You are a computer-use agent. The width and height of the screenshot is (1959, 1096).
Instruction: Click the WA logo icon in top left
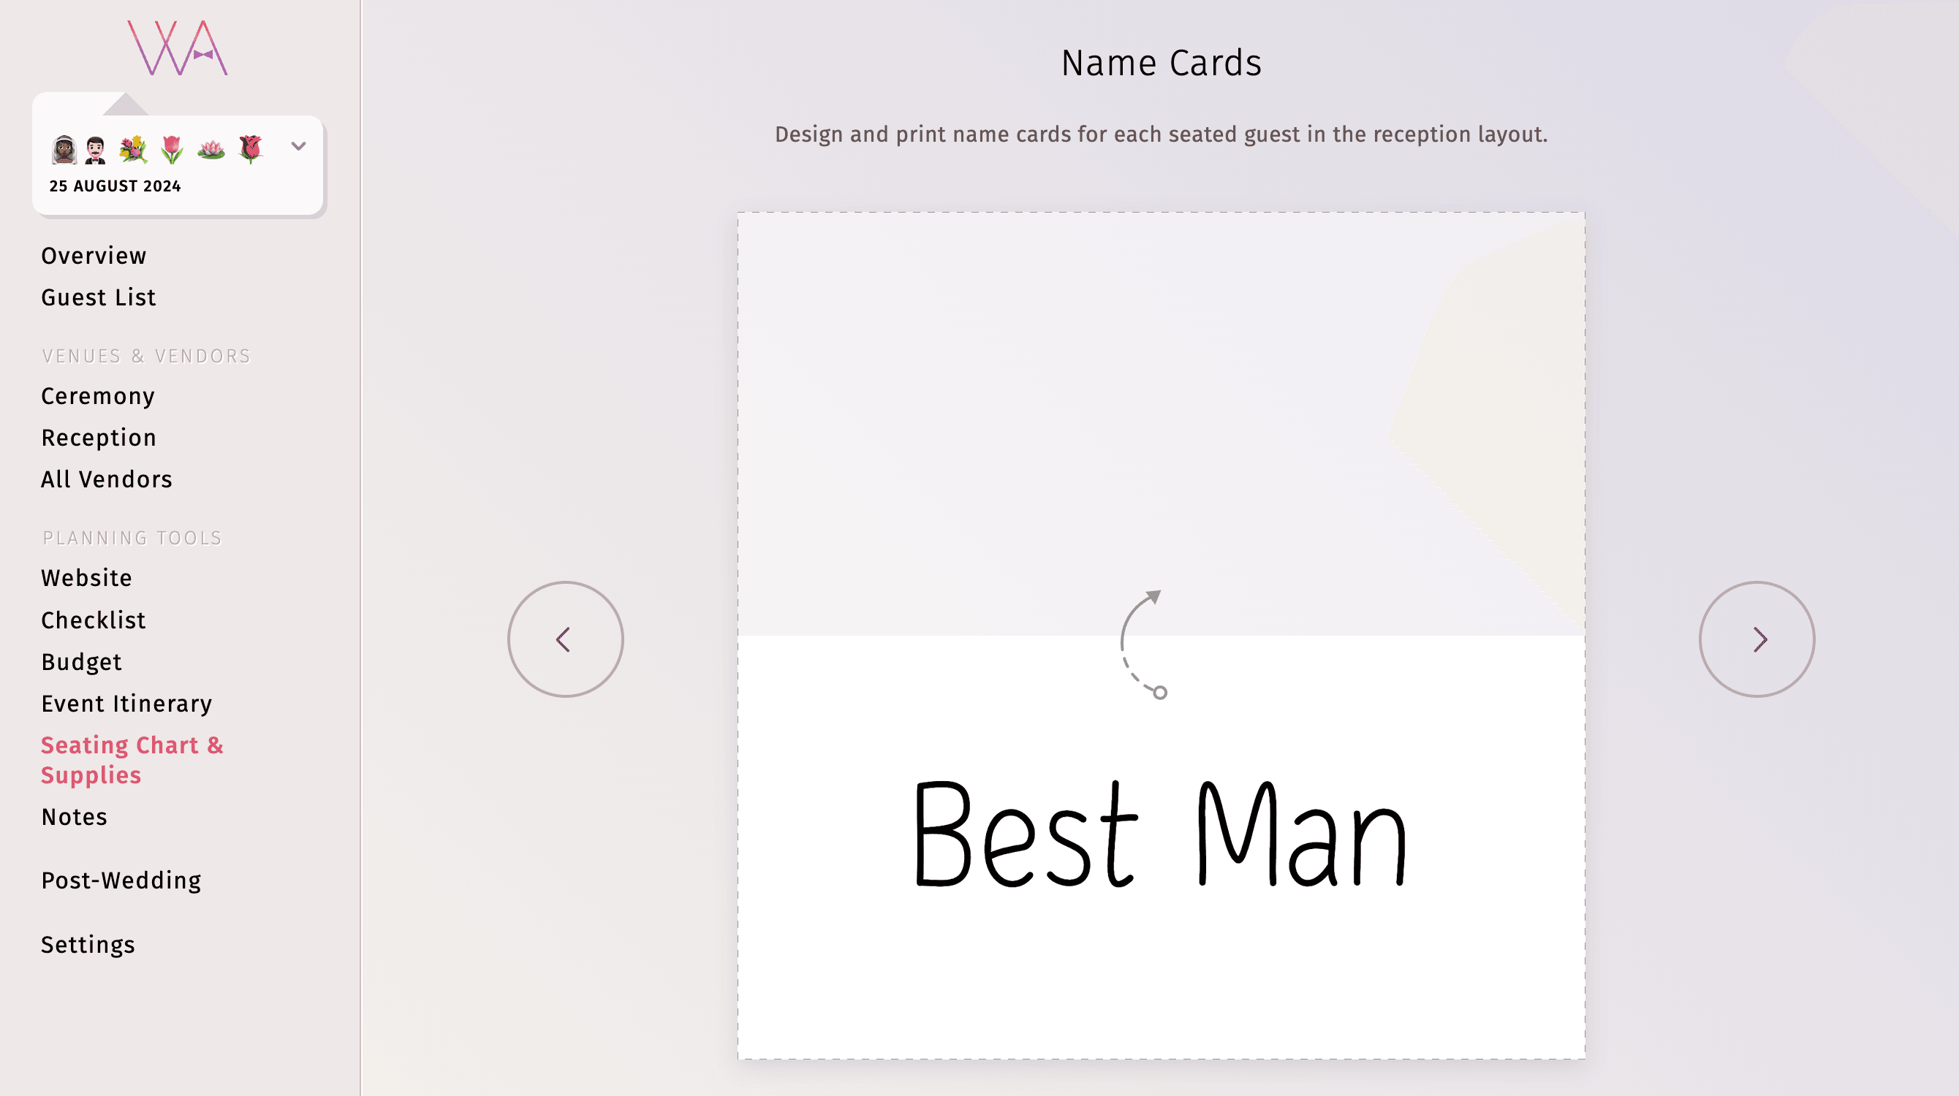[178, 47]
